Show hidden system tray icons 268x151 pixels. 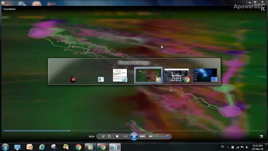point(228,147)
